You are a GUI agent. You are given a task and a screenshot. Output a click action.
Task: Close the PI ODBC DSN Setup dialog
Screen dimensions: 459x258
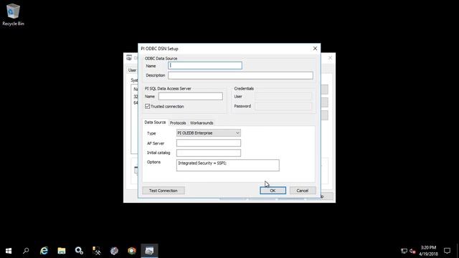(315, 48)
